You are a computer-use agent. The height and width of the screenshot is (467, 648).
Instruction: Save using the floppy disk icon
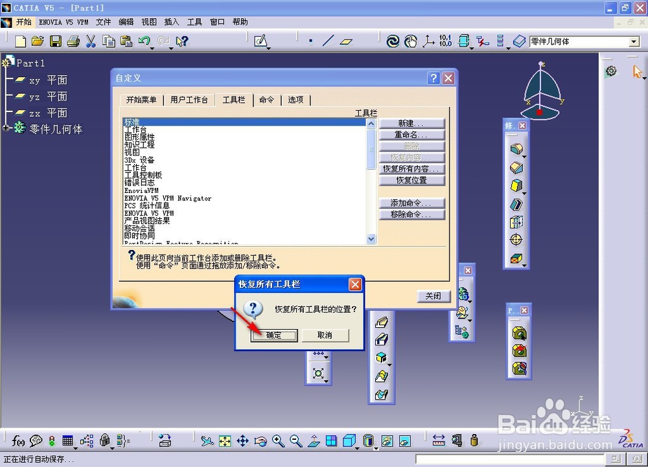pyautogui.click(x=55, y=41)
